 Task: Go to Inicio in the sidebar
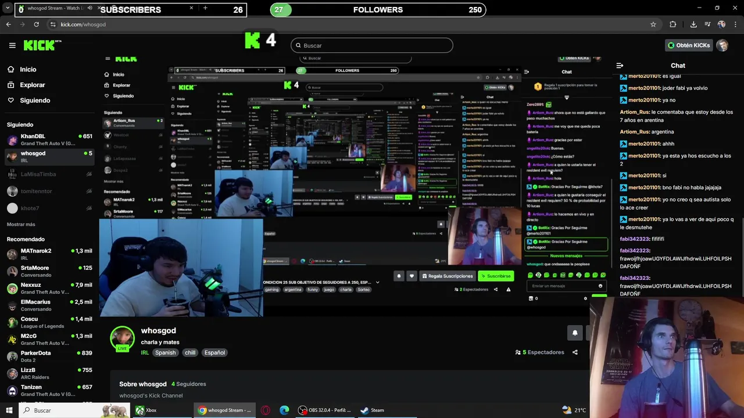(x=28, y=70)
